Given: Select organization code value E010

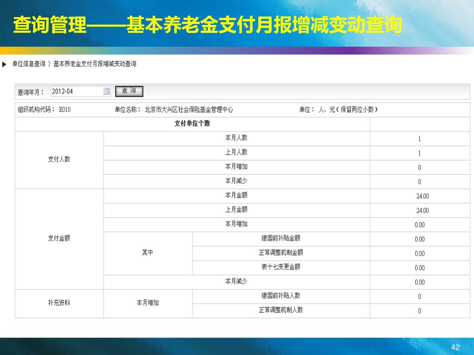Looking at the screenshot, I should click(65, 110).
